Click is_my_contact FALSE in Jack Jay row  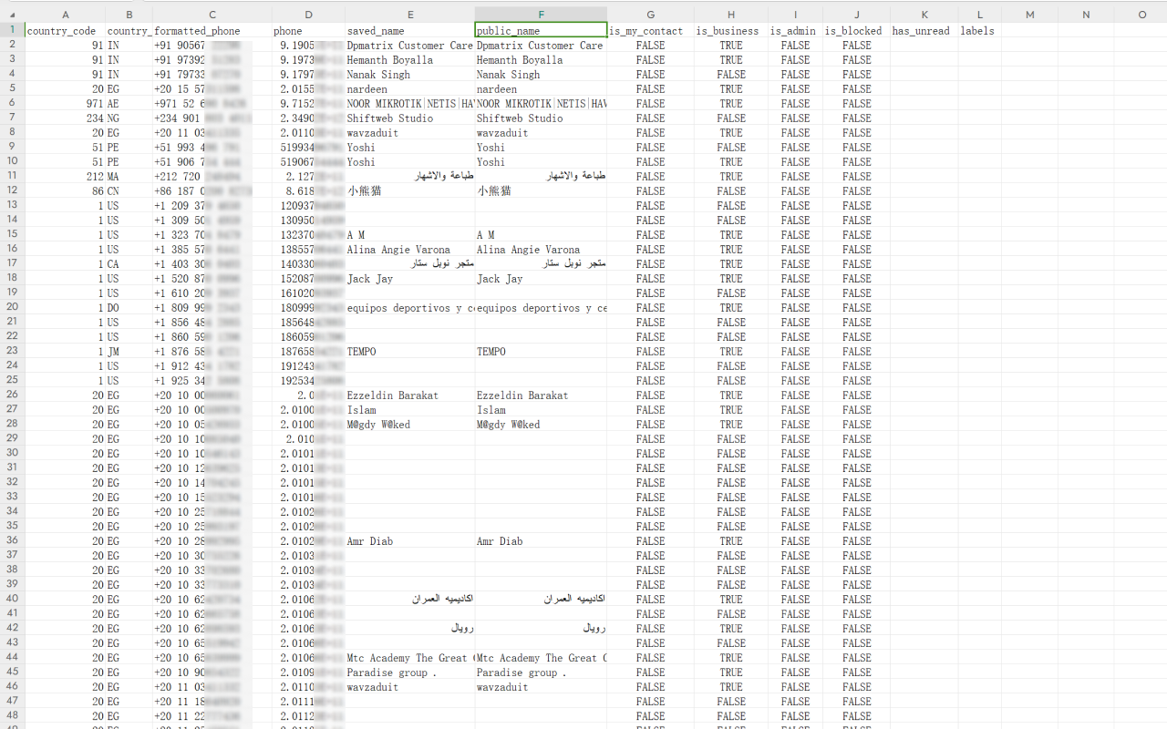650,279
